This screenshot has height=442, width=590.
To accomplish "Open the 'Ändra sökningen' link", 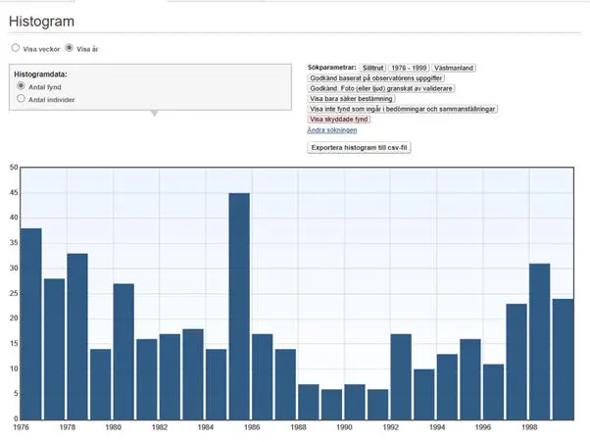I will tap(332, 129).
